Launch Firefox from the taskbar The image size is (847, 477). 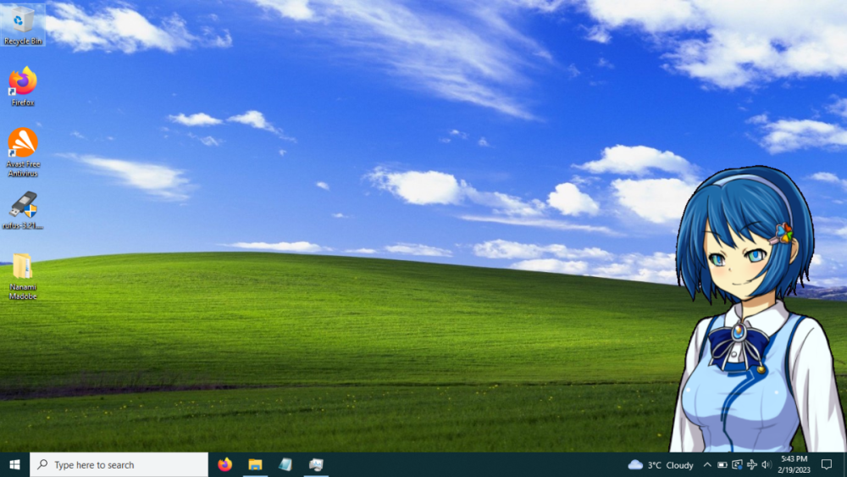click(224, 464)
